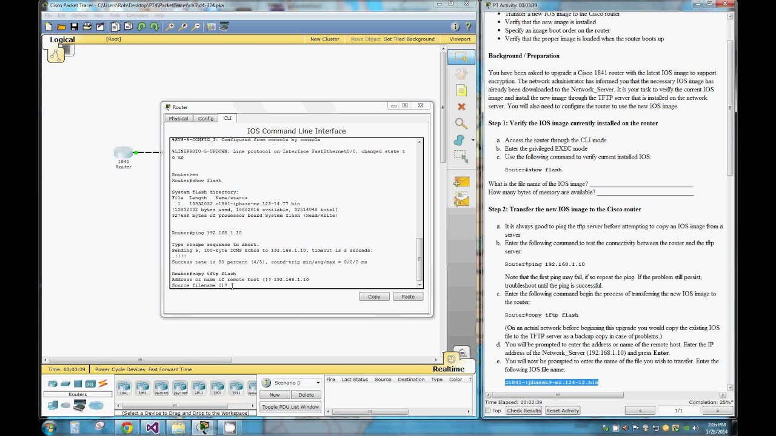
Task: Save the activity with the floppy disk icon
Action: 74,27
